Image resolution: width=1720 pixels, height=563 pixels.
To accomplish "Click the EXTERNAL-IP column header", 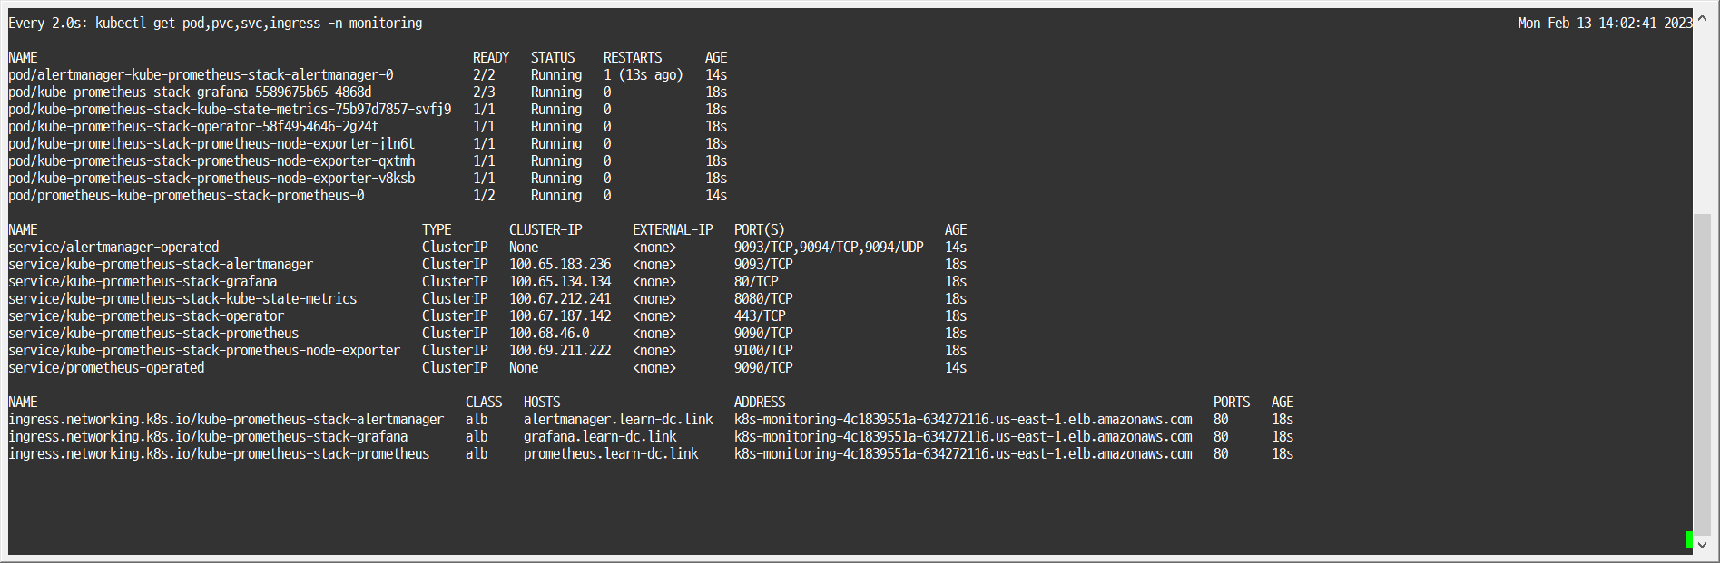I will tap(673, 230).
